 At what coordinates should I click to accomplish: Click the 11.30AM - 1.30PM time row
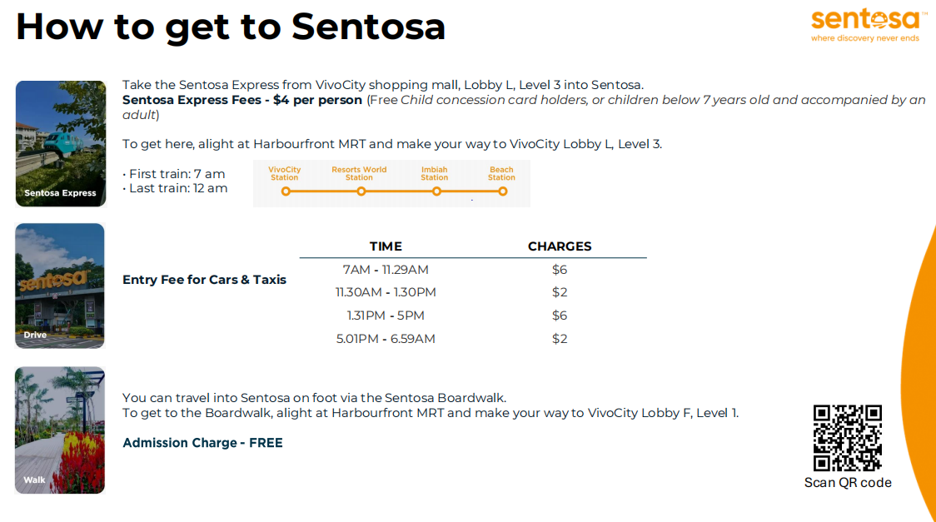[386, 292]
